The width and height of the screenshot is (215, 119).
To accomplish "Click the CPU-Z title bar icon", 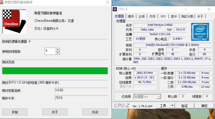I will tap(115, 9).
